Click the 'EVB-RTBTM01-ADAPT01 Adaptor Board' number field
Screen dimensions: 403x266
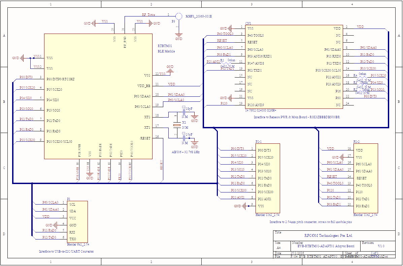(326, 246)
